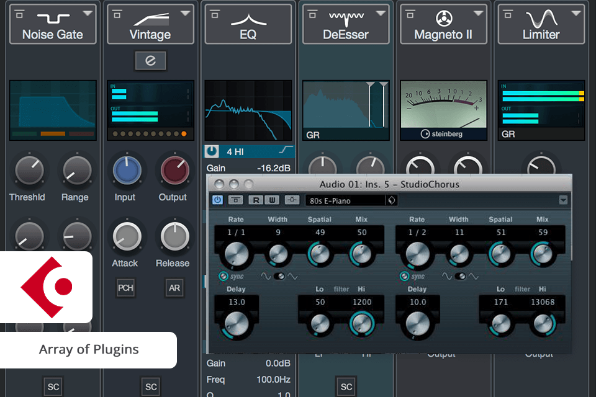Open the 80s E-Piano preset selector
596x397 pixels.
pos(345,200)
